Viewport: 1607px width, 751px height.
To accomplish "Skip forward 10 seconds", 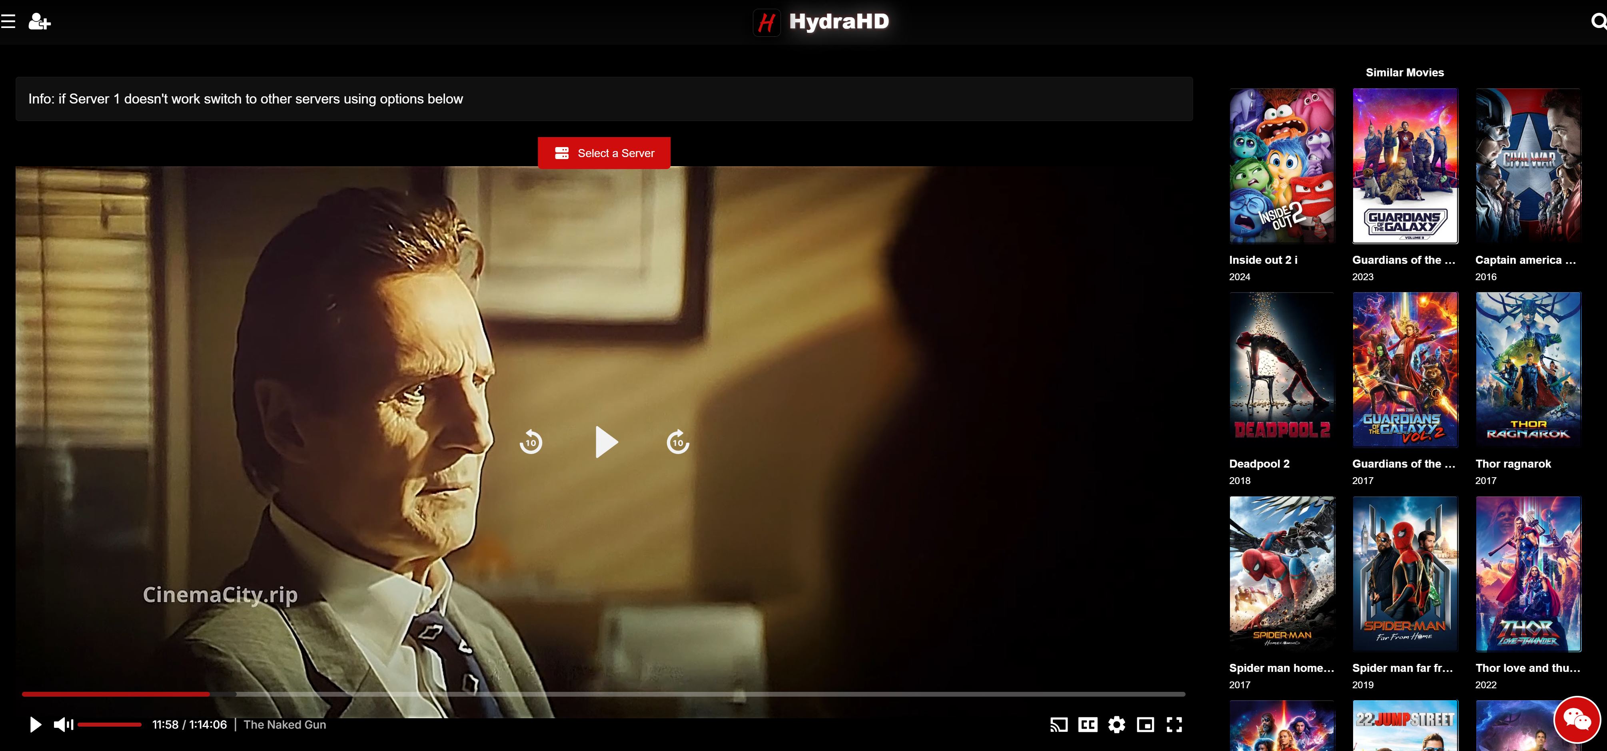I will click(x=678, y=442).
